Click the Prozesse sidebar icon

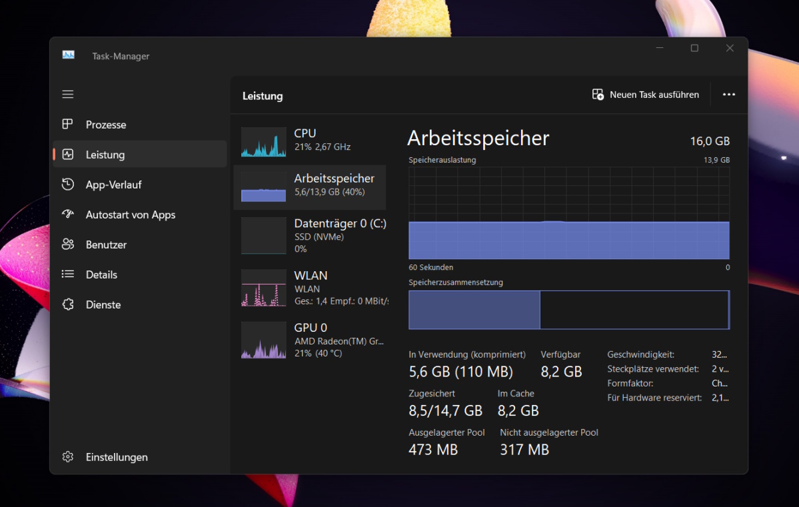tap(67, 125)
